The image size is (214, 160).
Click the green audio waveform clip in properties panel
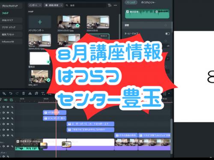[x=147, y=14]
